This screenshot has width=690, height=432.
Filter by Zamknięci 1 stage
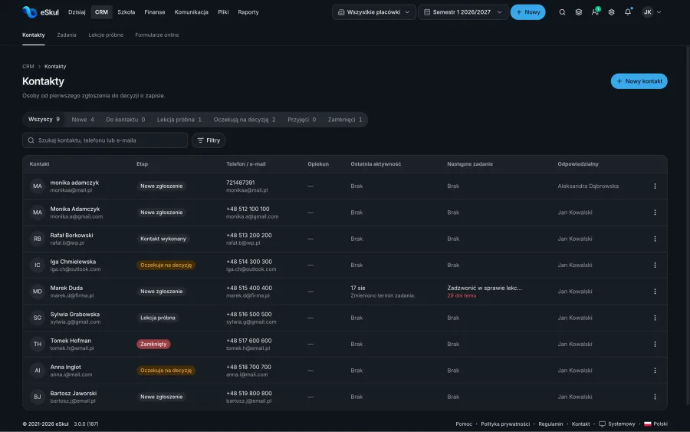point(344,120)
